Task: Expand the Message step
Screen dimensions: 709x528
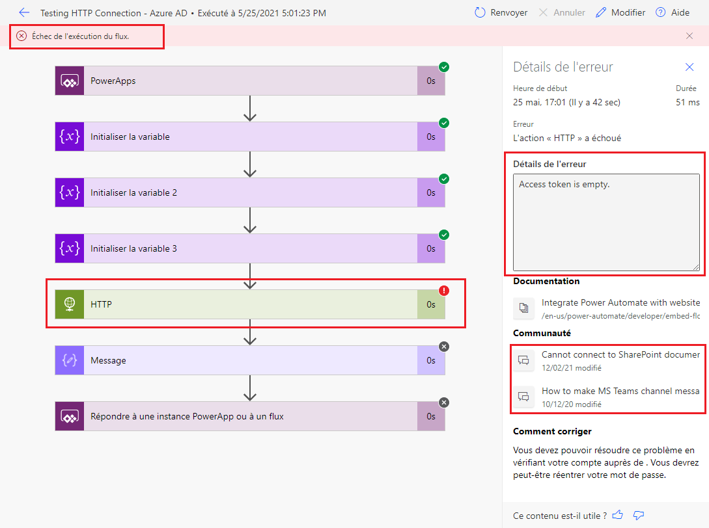Action: coord(250,360)
